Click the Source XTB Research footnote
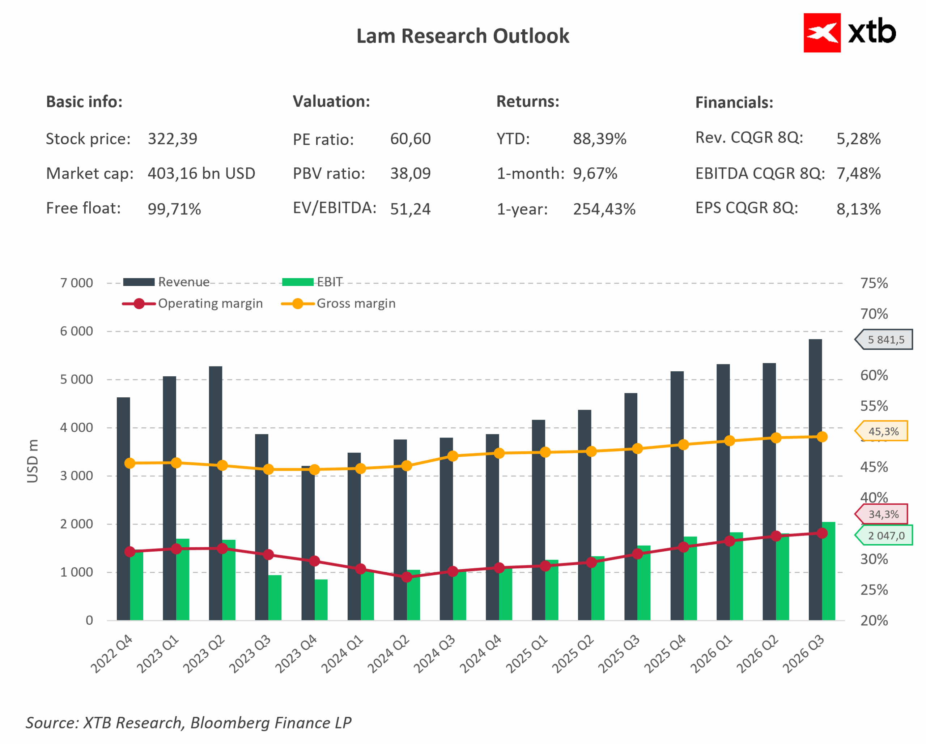This screenshot has width=926, height=744. [188, 723]
